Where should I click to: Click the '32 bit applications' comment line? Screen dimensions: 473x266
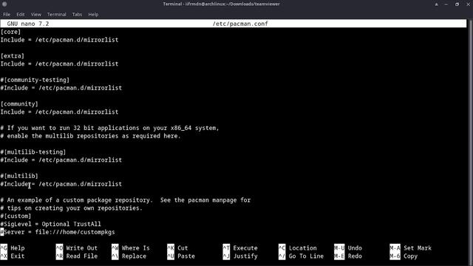(110, 128)
